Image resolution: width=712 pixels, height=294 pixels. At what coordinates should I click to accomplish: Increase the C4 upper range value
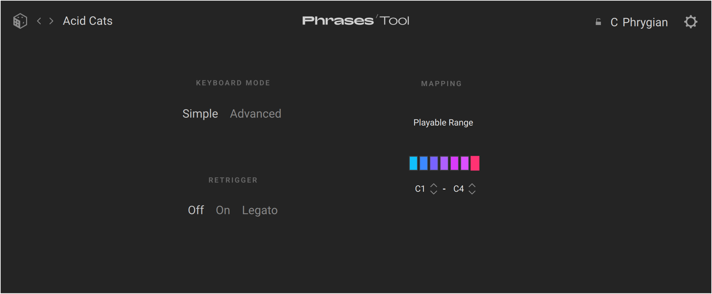pos(472,185)
